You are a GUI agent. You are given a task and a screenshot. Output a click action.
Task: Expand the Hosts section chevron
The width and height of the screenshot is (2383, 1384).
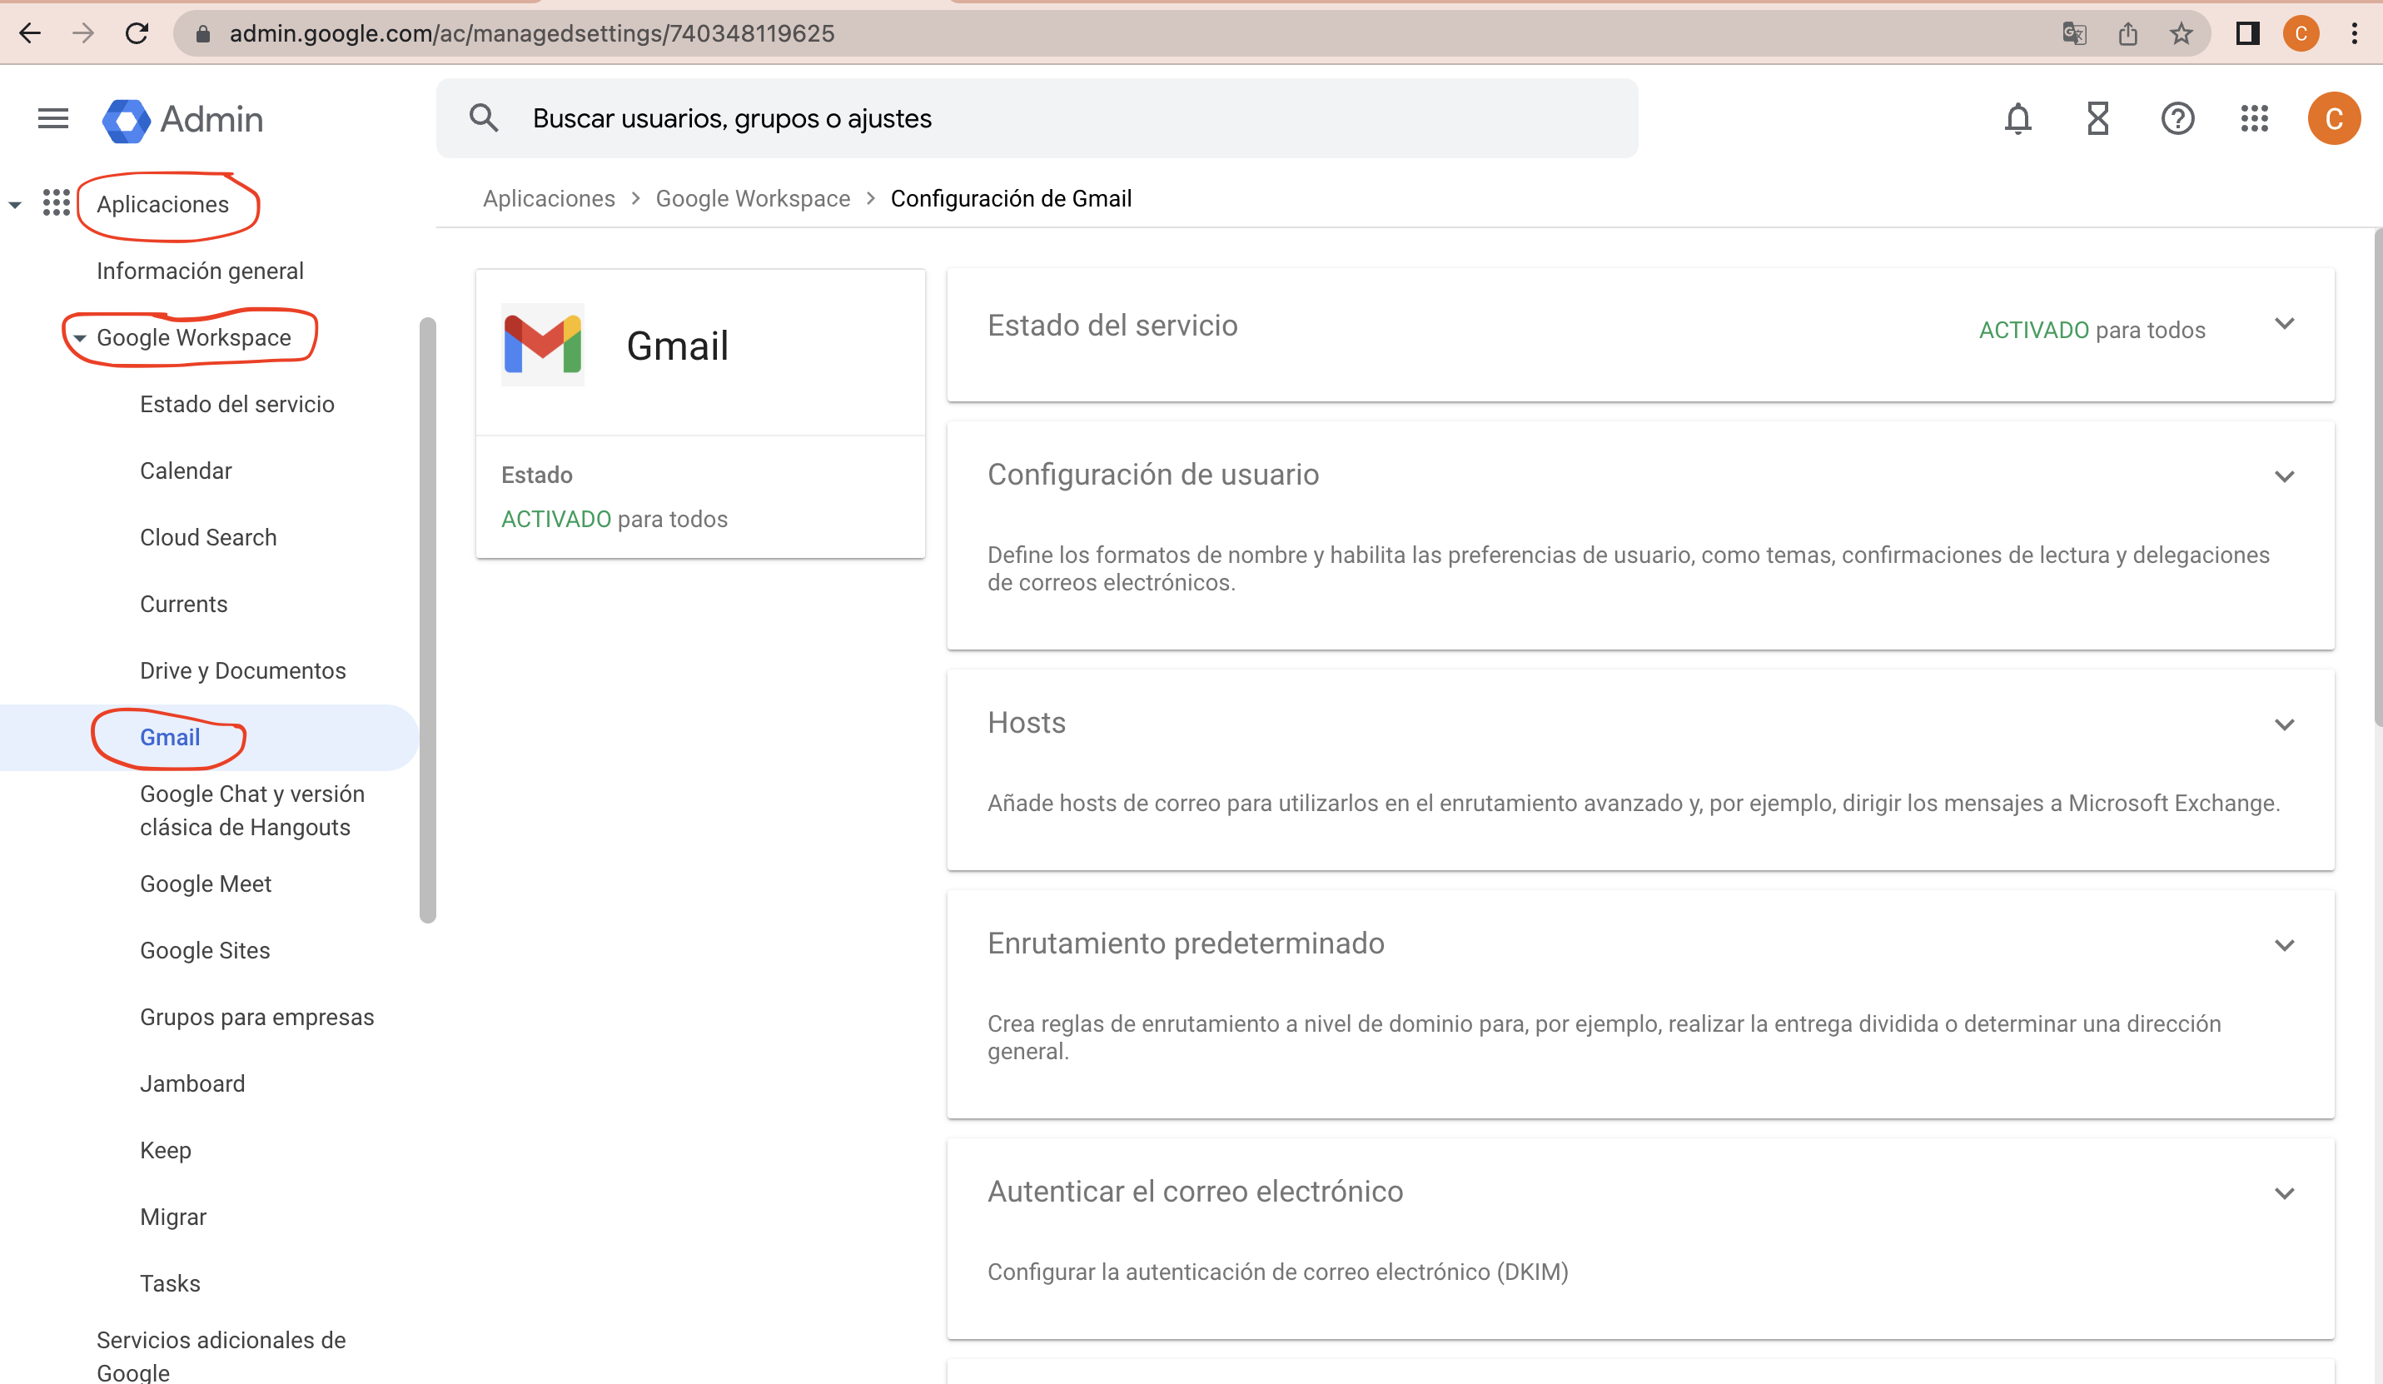click(x=2285, y=724)
